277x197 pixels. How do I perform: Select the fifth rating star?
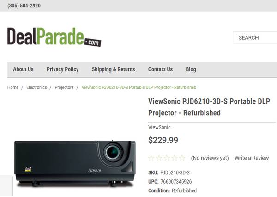tap(182, 158)
